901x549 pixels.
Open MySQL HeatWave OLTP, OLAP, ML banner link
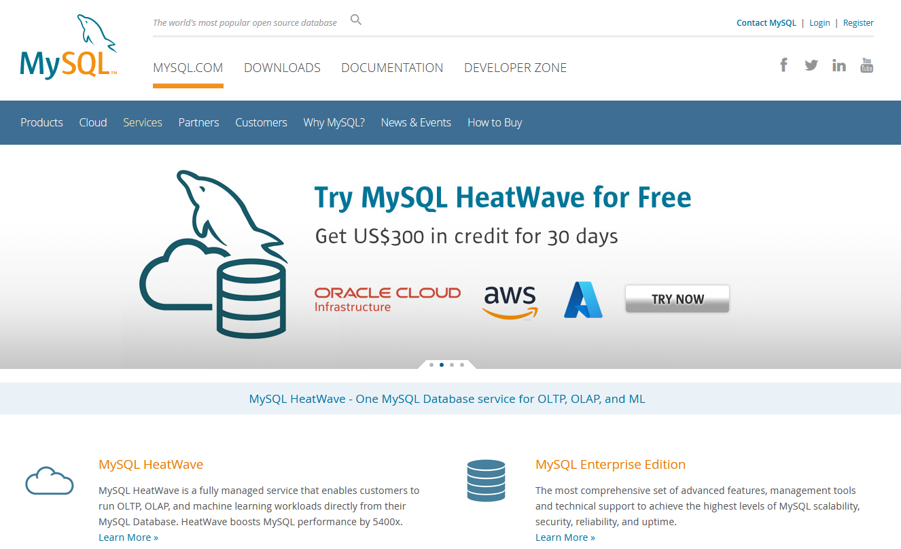(447, 399)
